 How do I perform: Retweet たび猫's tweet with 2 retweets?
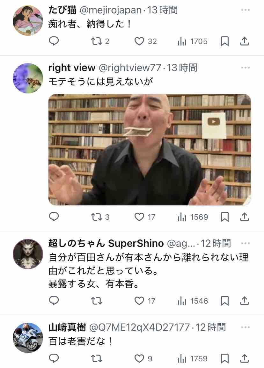pyautogui.click(x=100, y=41)
